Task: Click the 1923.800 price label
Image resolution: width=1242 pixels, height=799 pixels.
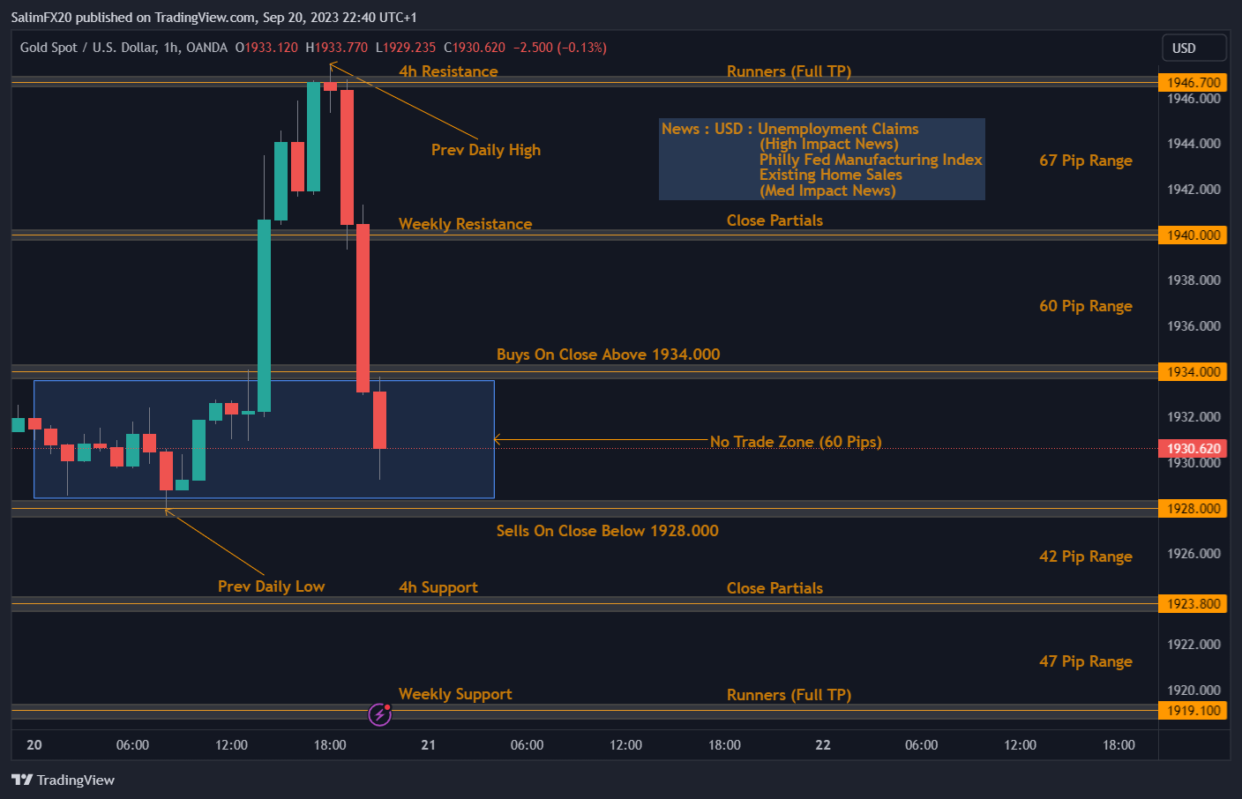Action: pyautogui.click(x=1193, y=603)
